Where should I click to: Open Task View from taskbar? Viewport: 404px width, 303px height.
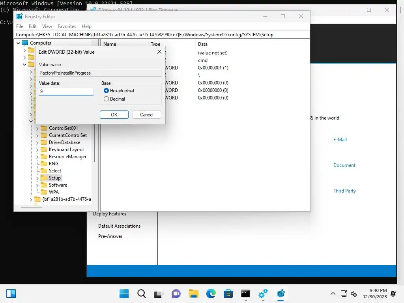tap(159, 294)
